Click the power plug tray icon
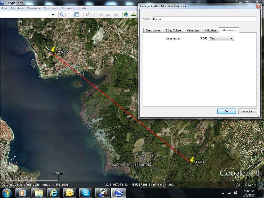Viewport: 264px width, 198px height. (x=236, y=193)
